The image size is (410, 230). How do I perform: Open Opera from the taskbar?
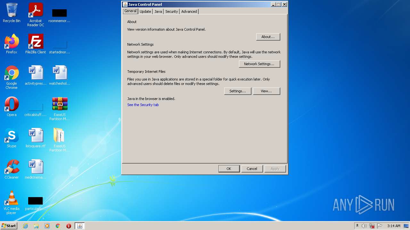click(69, 226)
